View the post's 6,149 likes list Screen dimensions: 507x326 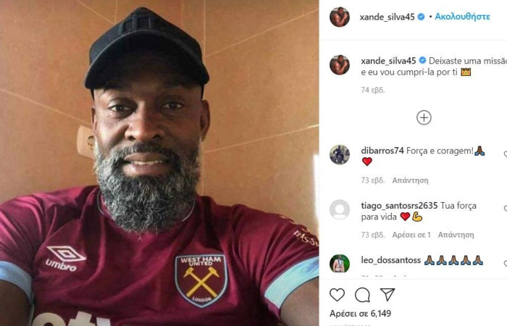(360, 314)
